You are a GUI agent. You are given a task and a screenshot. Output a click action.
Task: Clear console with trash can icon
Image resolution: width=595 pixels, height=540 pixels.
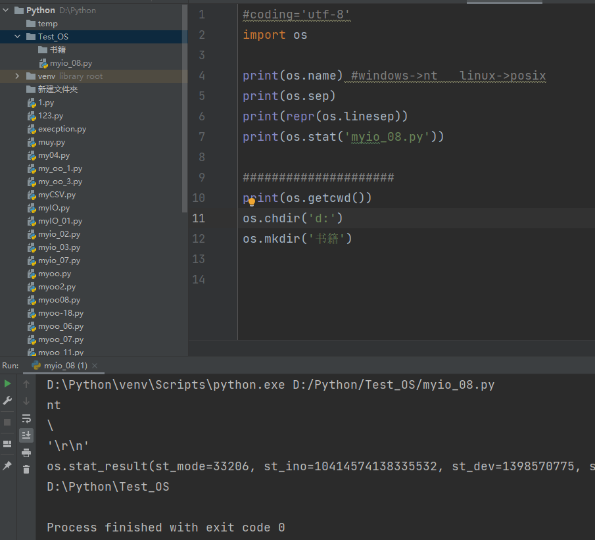(x=26, y=470)
